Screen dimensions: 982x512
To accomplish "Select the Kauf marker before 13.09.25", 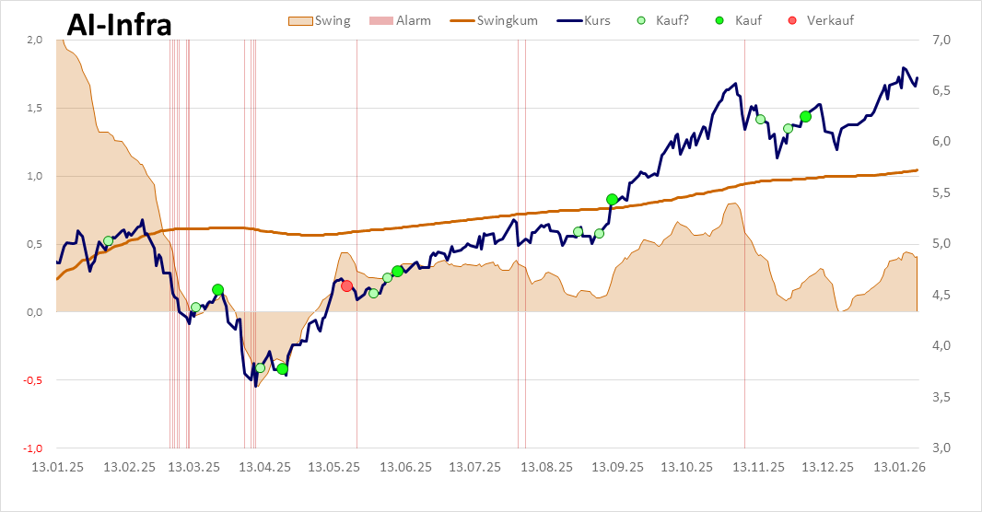I will pyautogui.click(x=612, y=199).
